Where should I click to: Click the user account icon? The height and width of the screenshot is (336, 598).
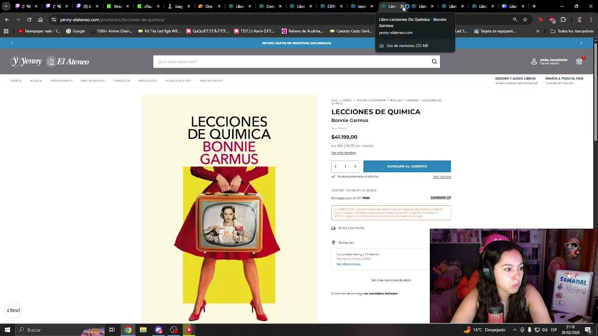click(534, 62)
